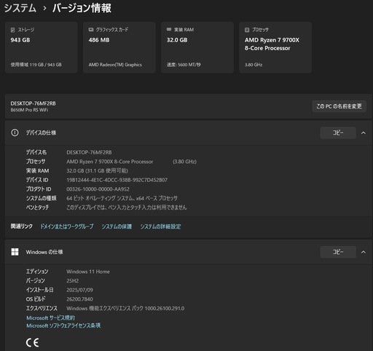Select 32.0 GB (31.1 GB 使用可能) text
Image resolution: width=373 pixels, height=351 pixels.
[97, 170]
